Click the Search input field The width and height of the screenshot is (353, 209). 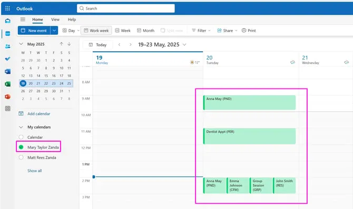(x=126, y=8)
